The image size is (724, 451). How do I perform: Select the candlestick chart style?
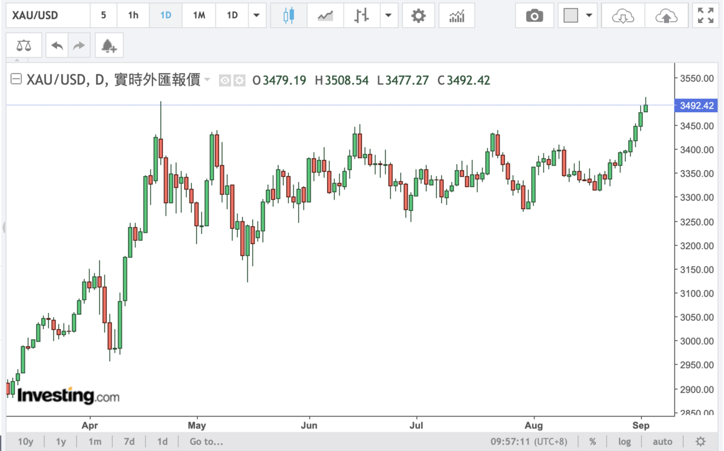pos(289,16)
